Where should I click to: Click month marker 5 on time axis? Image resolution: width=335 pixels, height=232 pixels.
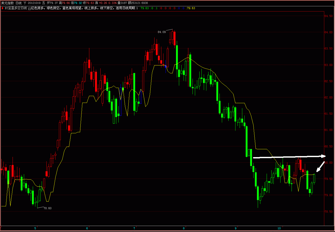[35, 229]
